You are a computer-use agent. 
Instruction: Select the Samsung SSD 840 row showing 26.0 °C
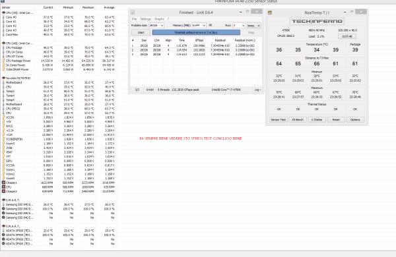(58, 204)
